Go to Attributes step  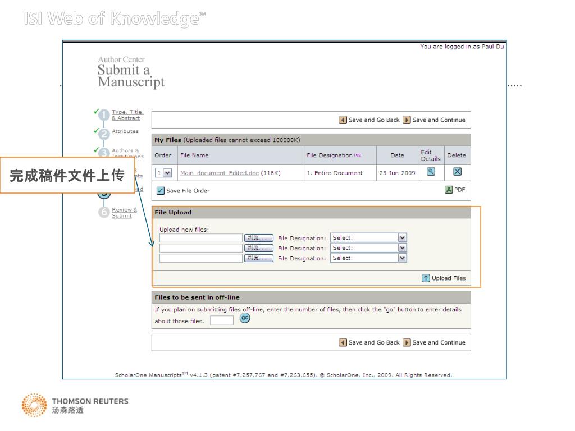click(x=125, y=131)
